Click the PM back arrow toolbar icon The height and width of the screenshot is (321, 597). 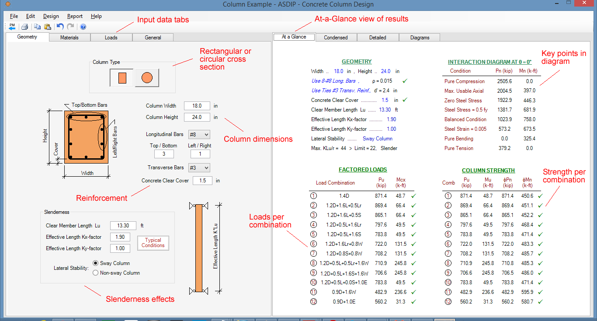[x=12, y=26]
